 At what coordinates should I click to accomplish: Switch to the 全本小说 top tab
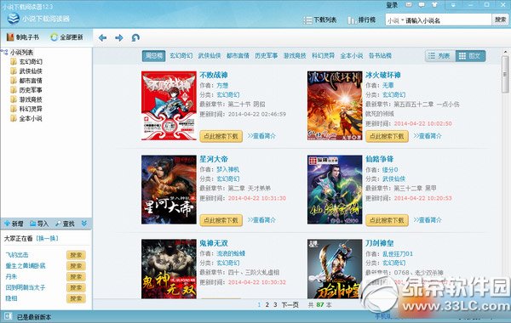[352, 55]
